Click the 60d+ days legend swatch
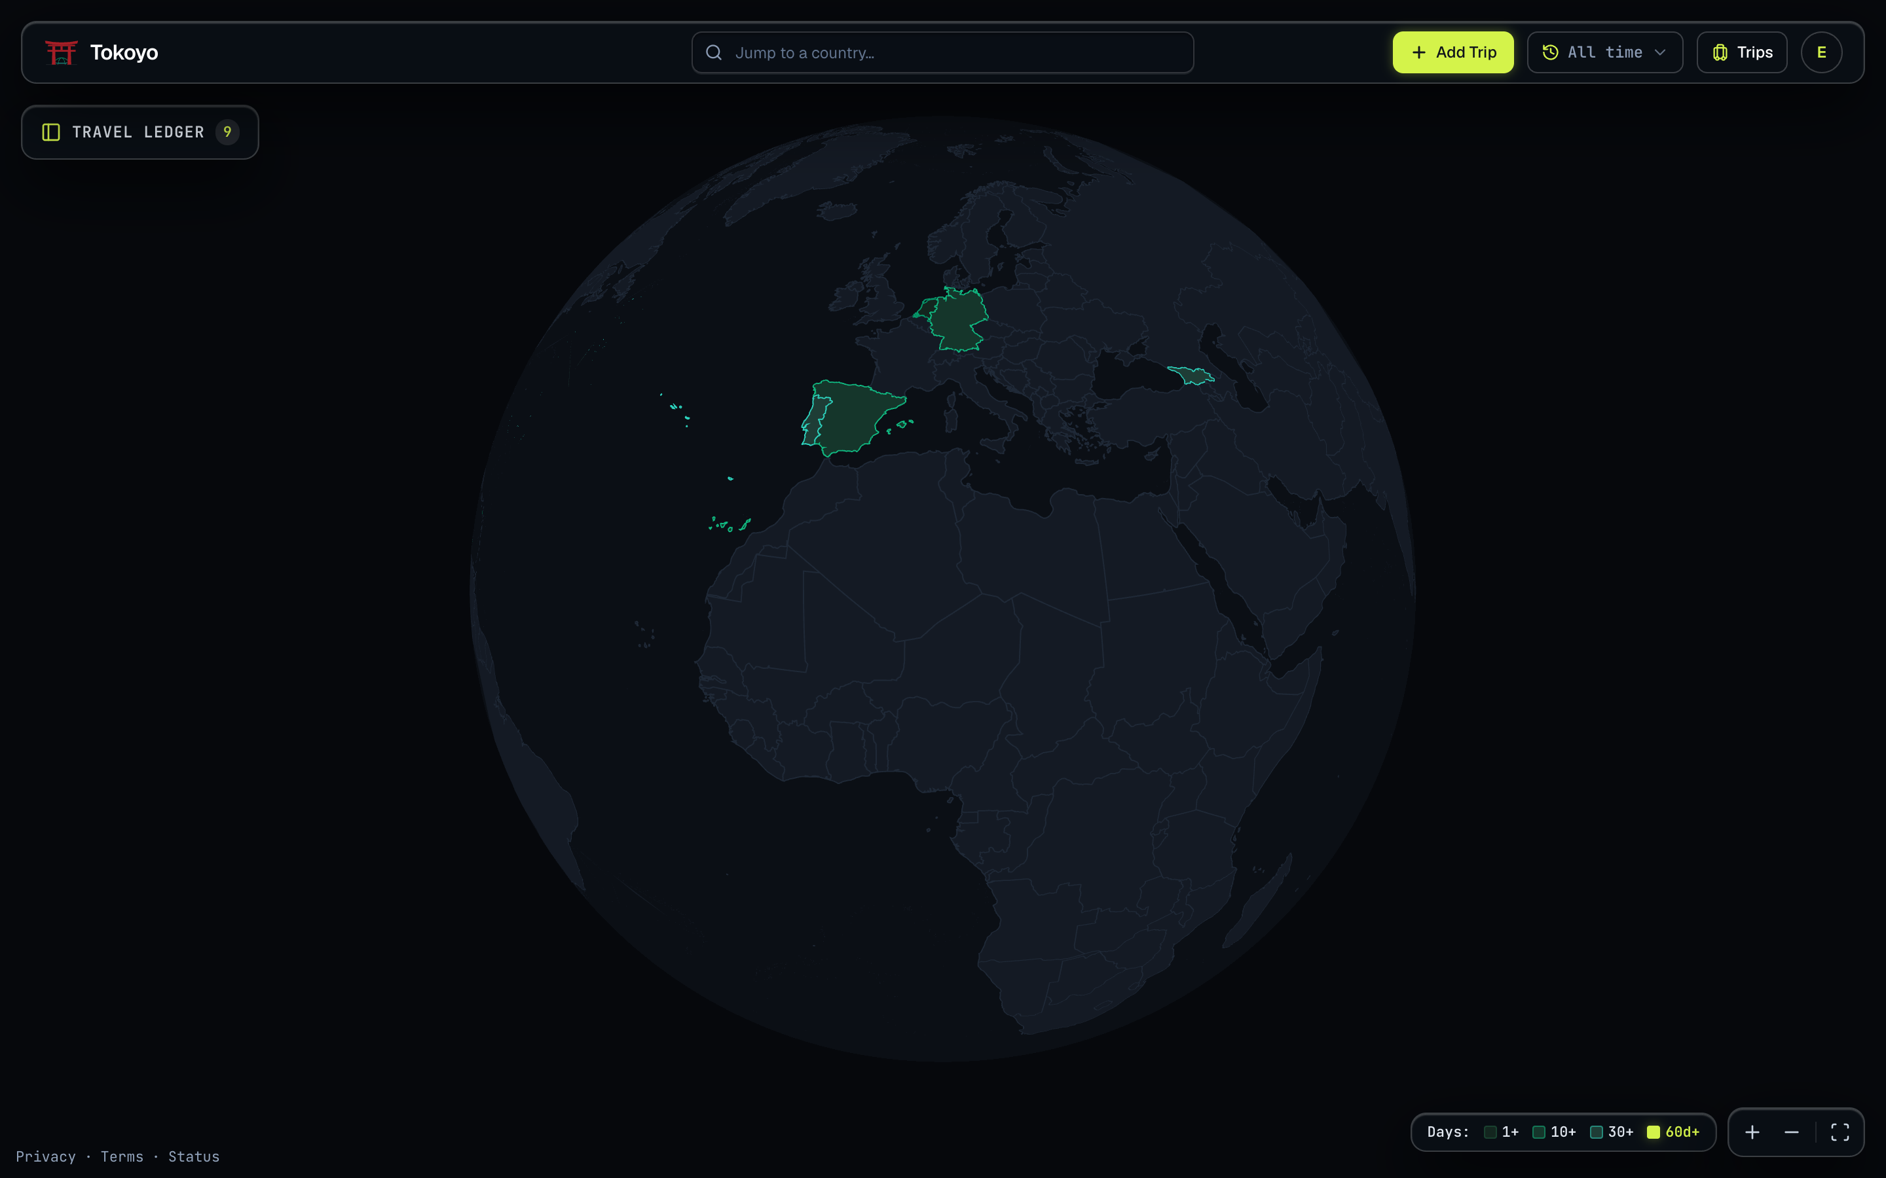 click(1653, 1132)
